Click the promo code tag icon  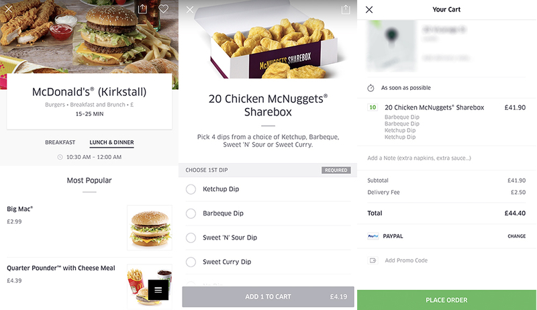coord(373,260)
